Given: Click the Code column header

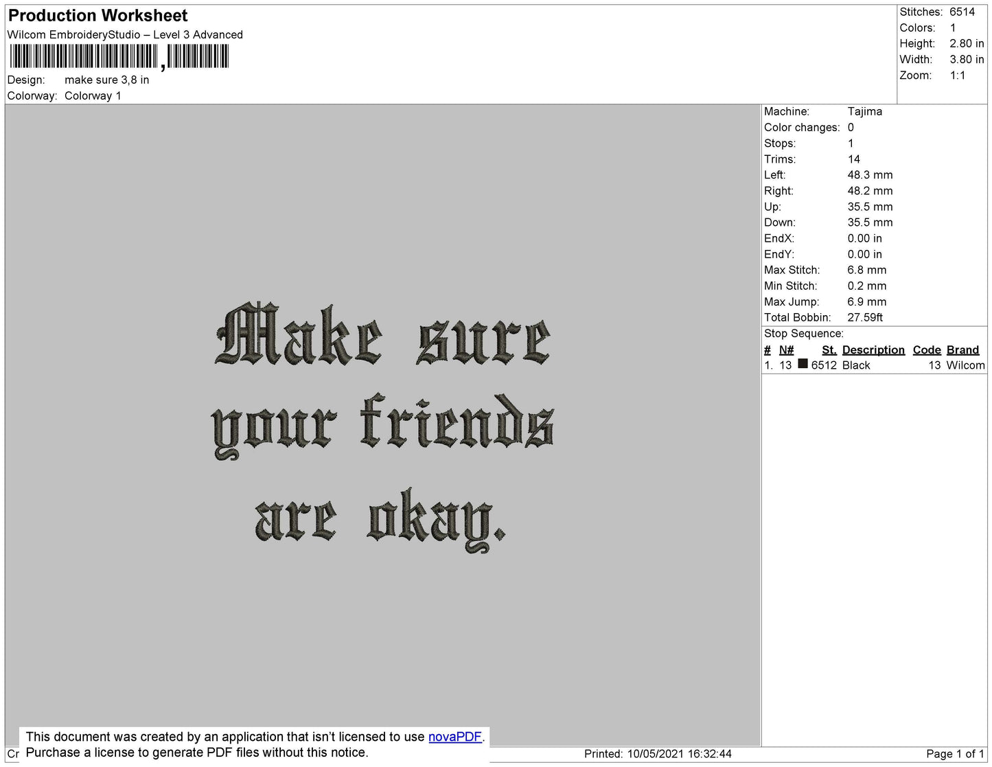Looking at the screenshot, I should pyautogui.click(x=927, y=350).
